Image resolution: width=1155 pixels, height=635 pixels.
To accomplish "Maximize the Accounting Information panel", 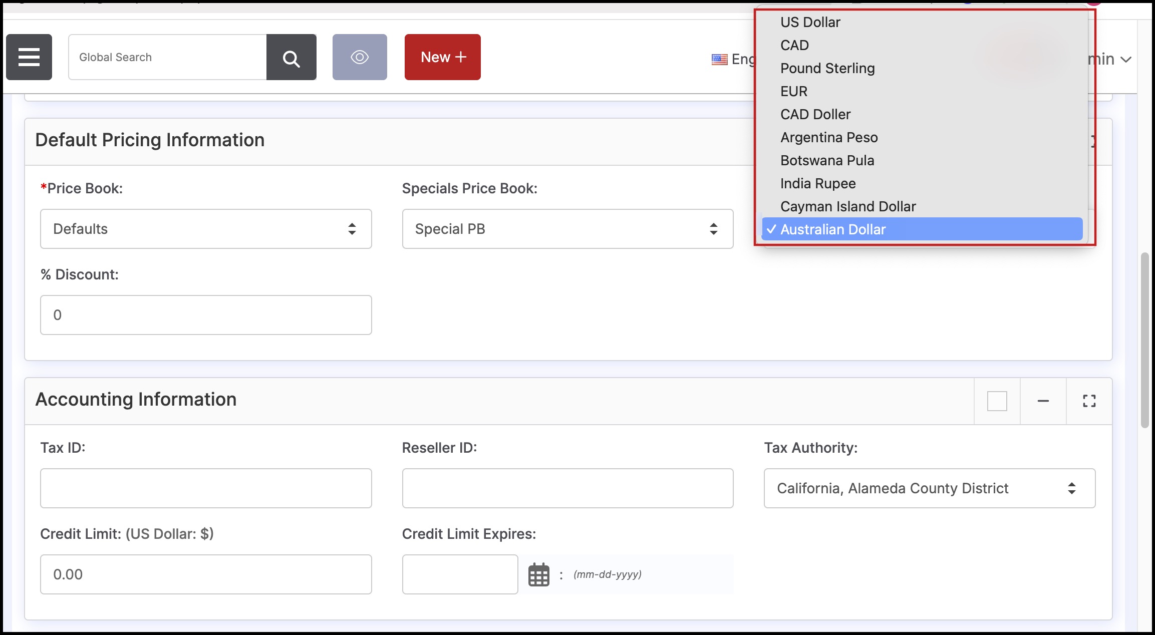I will [1089, 401].
